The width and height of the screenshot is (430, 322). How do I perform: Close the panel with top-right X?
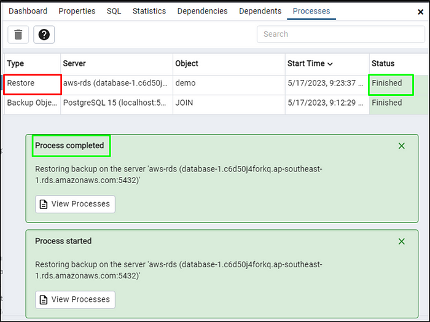[x=420, y=12]
